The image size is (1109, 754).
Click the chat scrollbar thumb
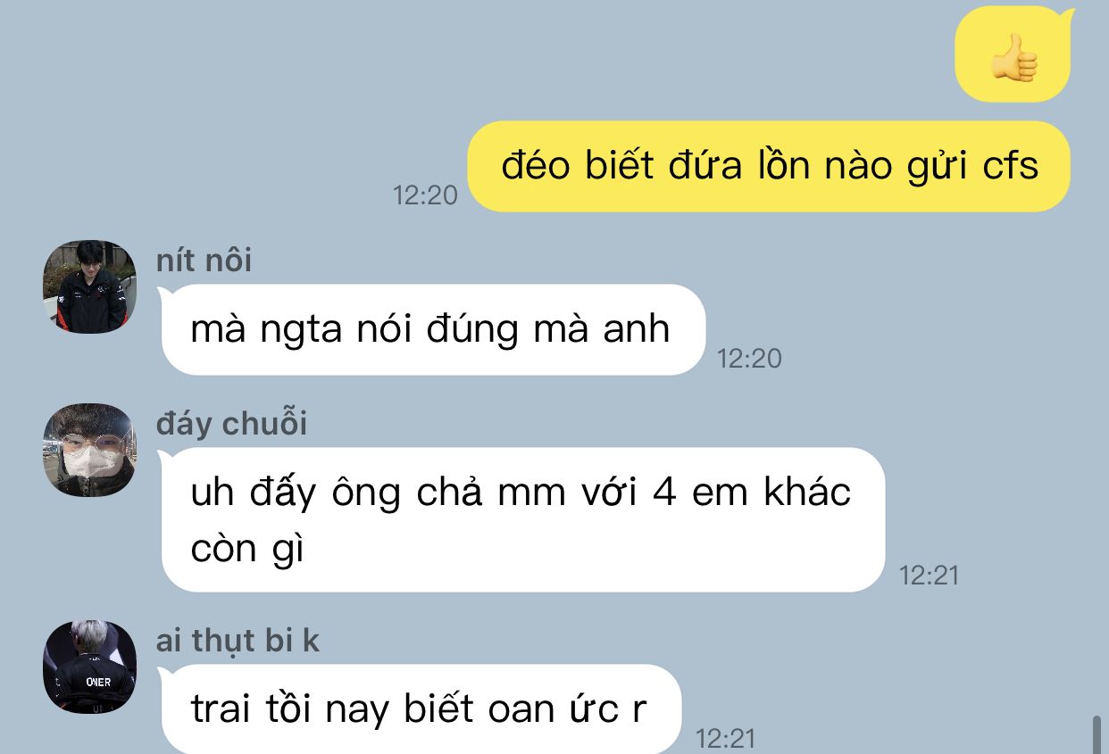[1098, 733]
